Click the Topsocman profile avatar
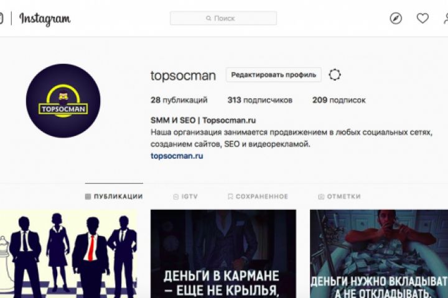This screenshot has width=448, height=298. (63, 101)
